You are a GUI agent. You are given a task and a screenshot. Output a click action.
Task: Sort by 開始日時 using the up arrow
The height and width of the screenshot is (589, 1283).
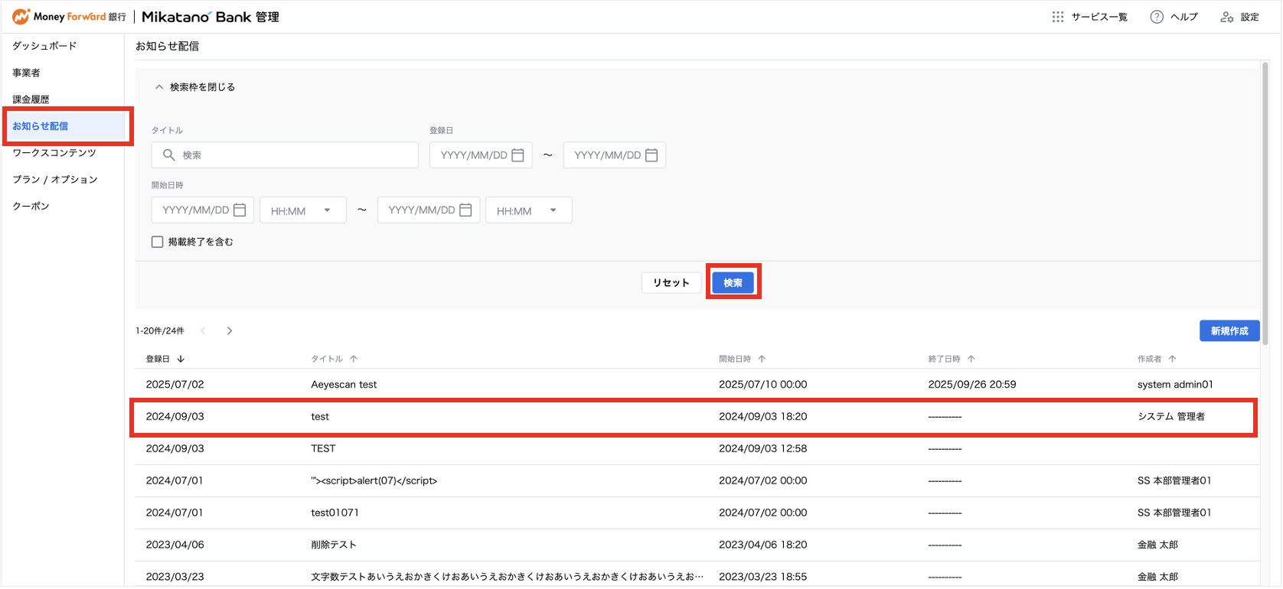coord(762,359)
